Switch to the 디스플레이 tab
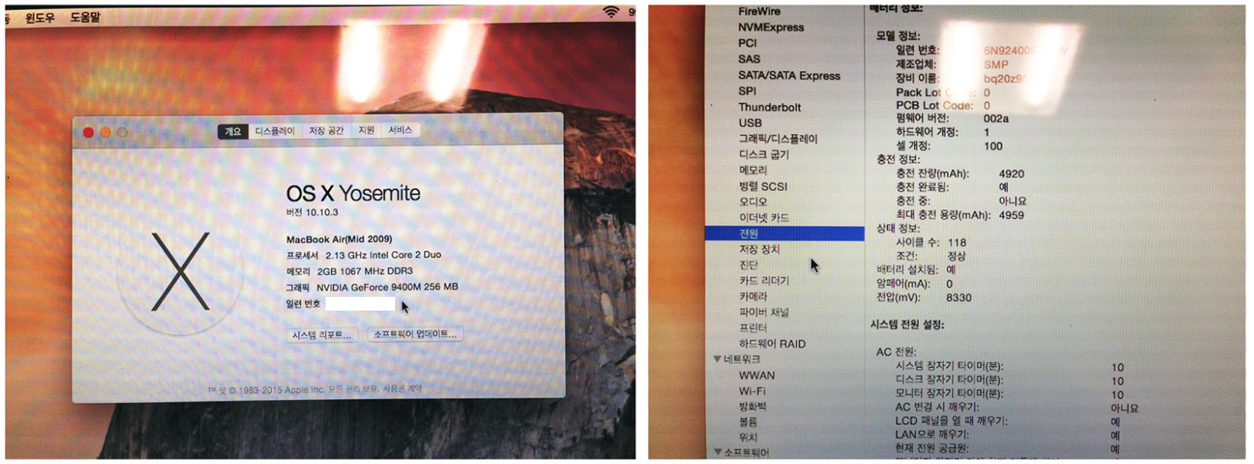 [274, 131]
